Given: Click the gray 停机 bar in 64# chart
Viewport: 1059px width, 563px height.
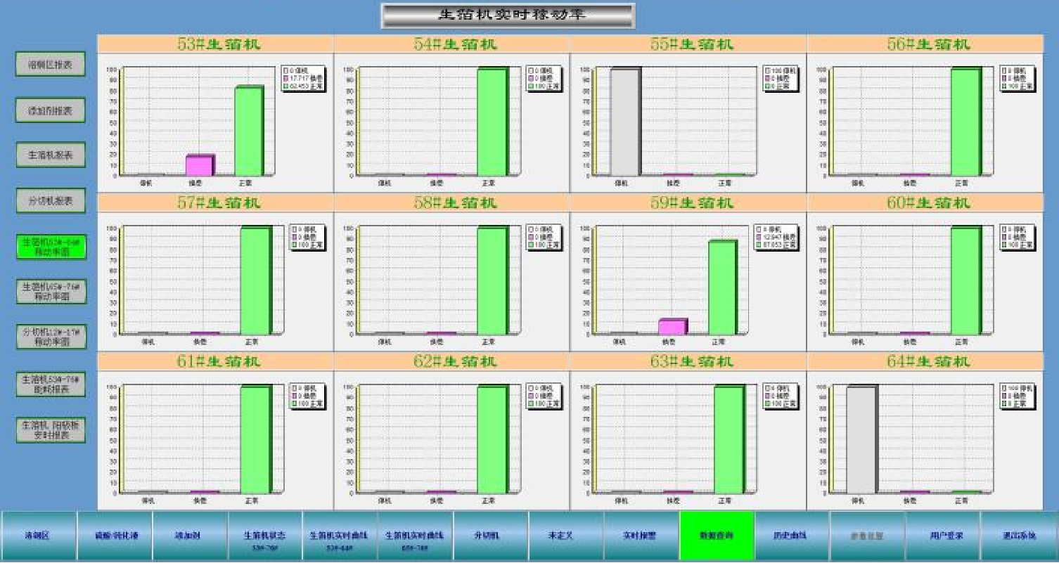Looking at the screenshot, I should pyautogui.click(x=862, y=439).
